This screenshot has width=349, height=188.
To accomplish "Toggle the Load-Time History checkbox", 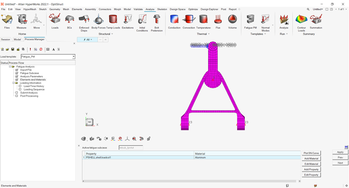I will click(x=20, y=86).
